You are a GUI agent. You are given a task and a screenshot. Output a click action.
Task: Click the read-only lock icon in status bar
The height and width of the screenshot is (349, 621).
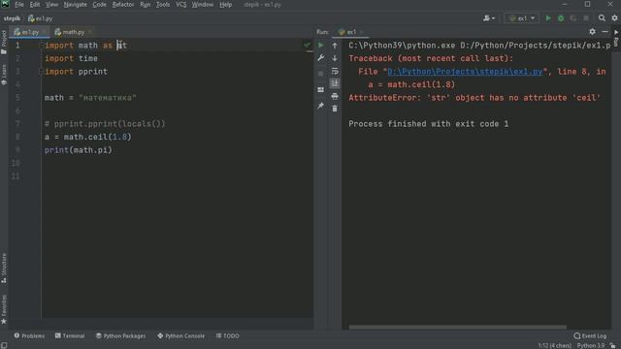point(612,345)
